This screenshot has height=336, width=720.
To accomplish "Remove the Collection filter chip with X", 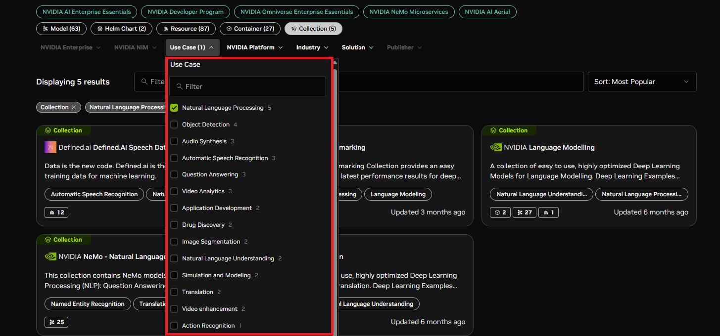I will tap(74, 107).
